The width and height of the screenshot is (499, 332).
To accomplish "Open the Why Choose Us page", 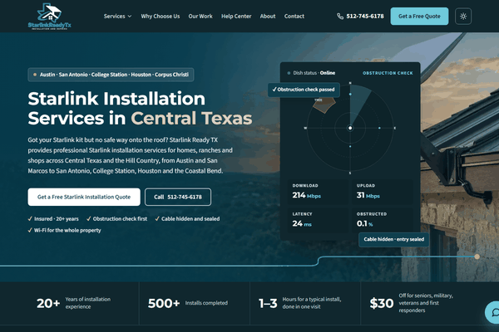I will (161, 17).
